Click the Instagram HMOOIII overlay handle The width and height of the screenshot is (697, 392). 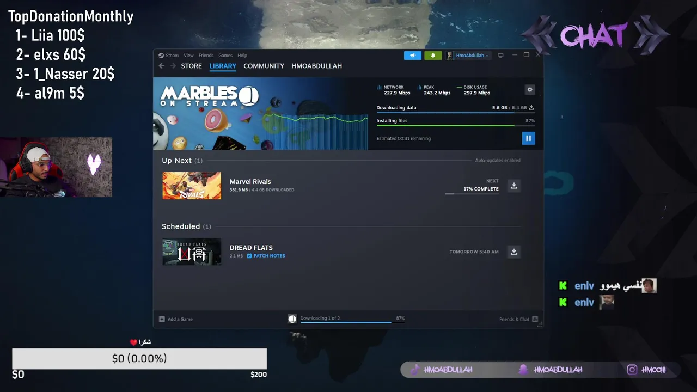(646, 370)
